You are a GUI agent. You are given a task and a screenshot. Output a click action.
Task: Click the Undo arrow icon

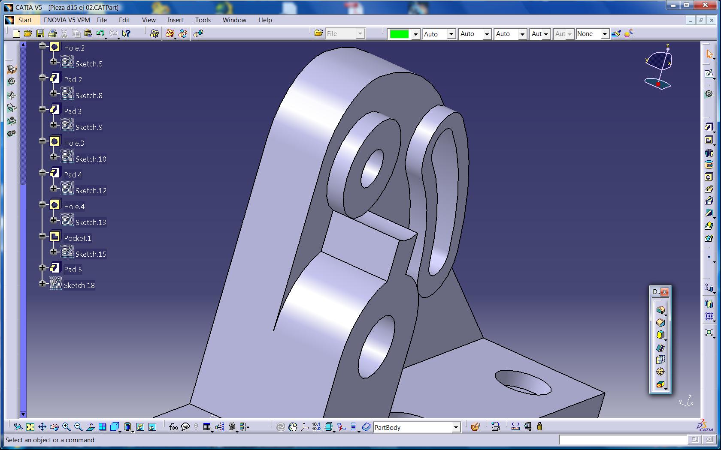(x=100, y=33)
